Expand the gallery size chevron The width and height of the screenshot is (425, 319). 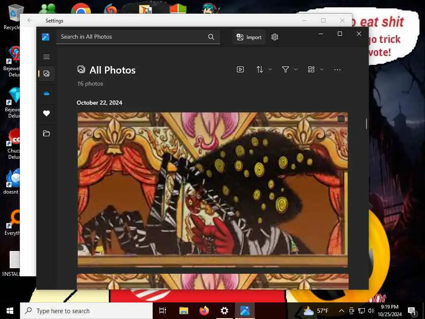322,69
